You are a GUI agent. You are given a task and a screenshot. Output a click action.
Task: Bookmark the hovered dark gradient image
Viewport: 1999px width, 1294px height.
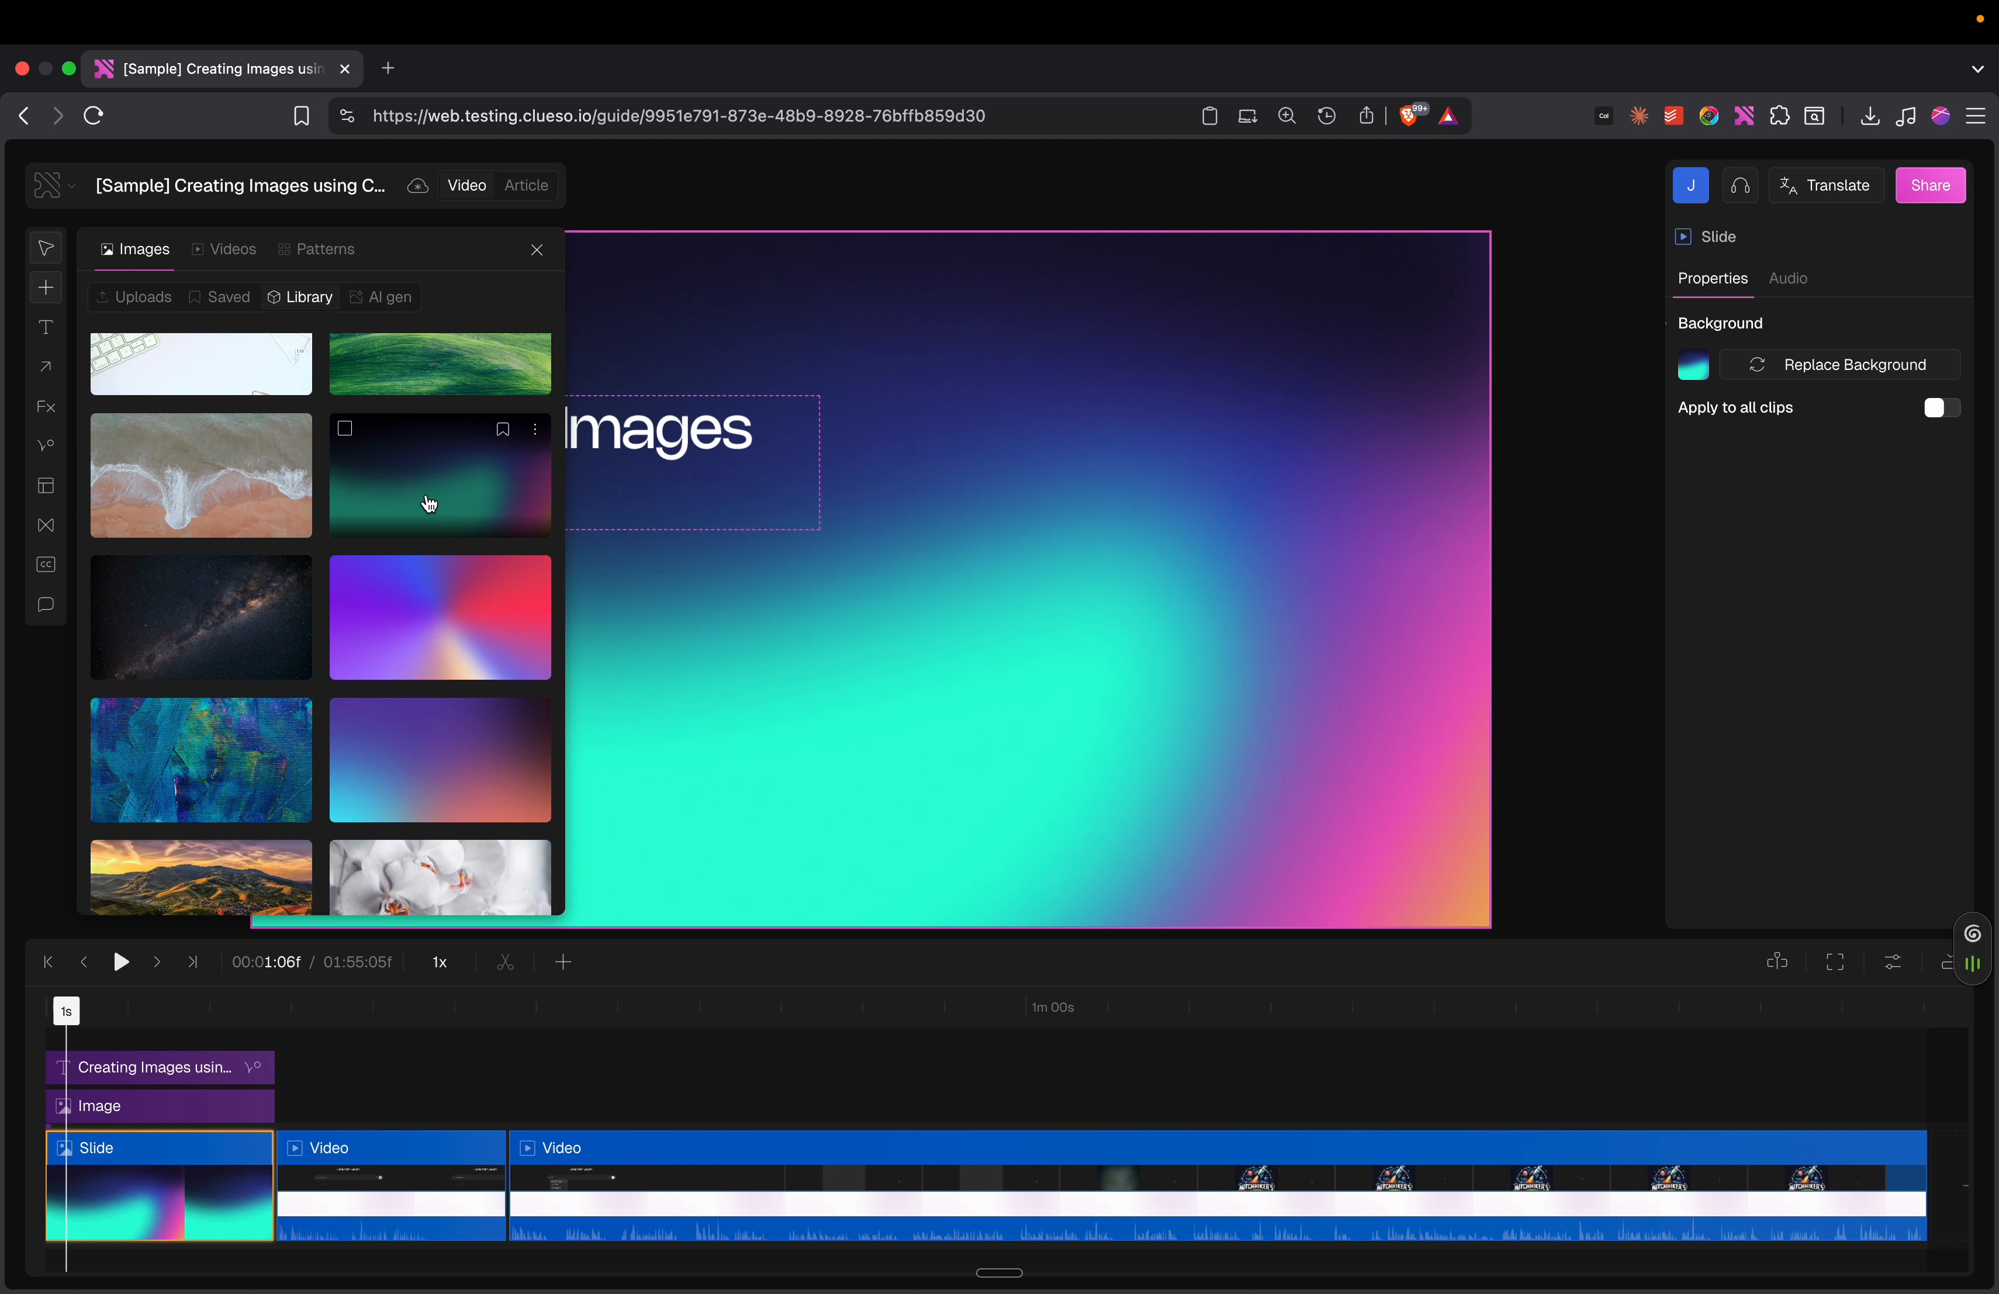coord(502,429)
